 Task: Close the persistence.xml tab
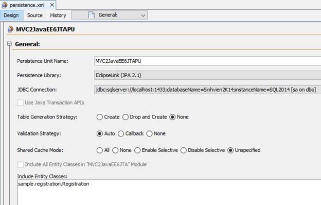click(x=52, y=5)
